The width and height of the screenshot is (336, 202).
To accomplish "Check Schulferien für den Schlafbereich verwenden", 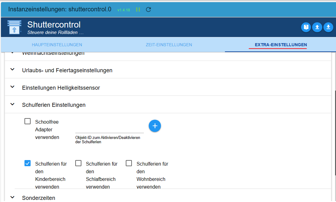I will coord(78,163).
